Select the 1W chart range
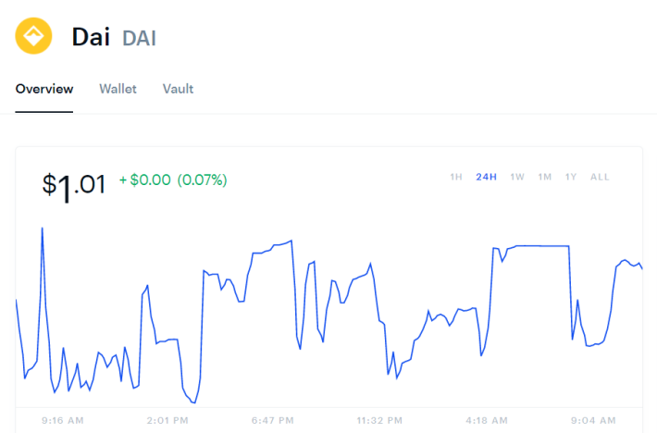The image size is (657, 433). click(x=517, y=177)
